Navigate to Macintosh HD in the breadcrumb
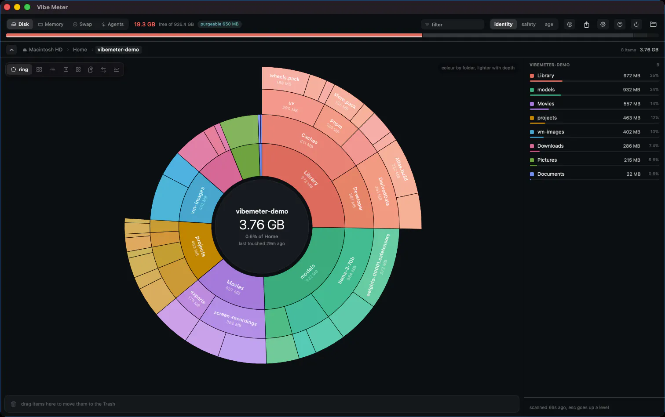The image size is (665, 417). click(x=43, y=50)
